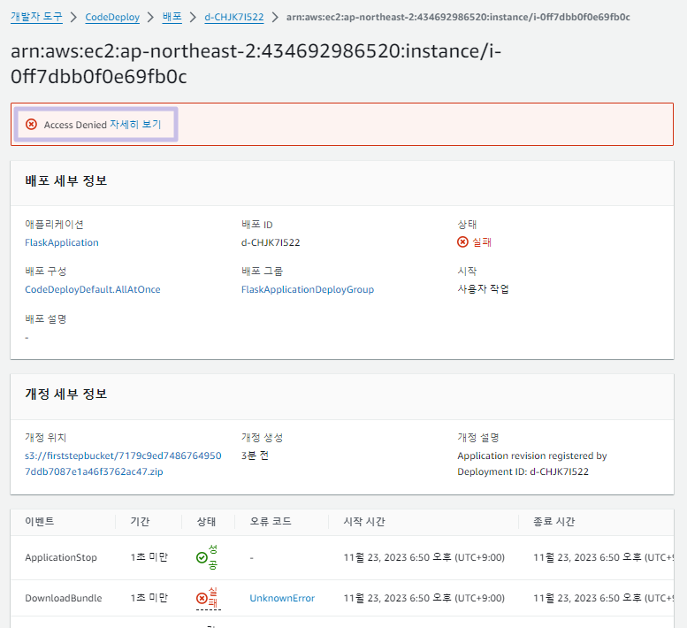
Task: Click the failed status icon beside 실패
Action: [x=462, y=241]
